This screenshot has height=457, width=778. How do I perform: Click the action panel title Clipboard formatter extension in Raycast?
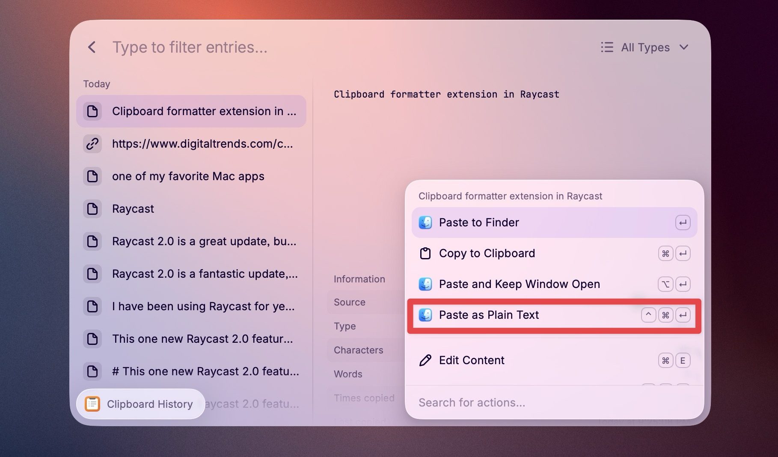[510, 196]
